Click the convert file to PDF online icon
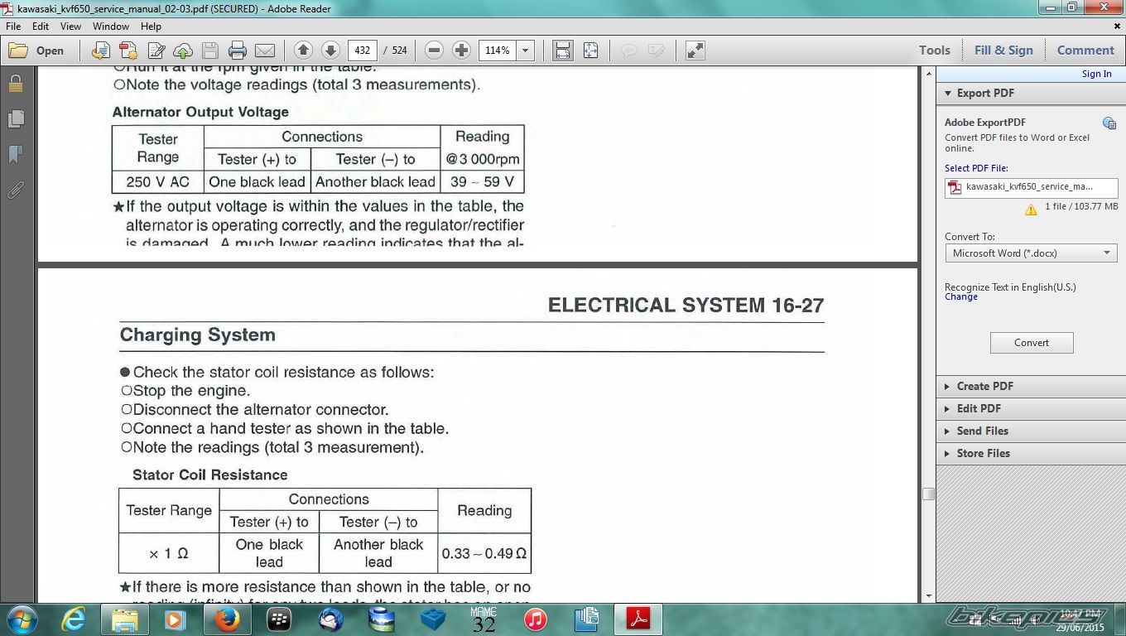Image resolution: width=1126 pixels, height=636 pixels. (100, 51)
